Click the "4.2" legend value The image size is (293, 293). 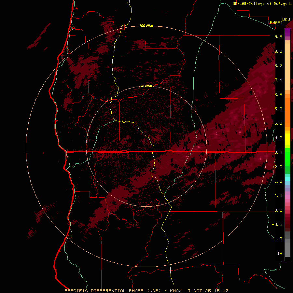coord(278,138)
